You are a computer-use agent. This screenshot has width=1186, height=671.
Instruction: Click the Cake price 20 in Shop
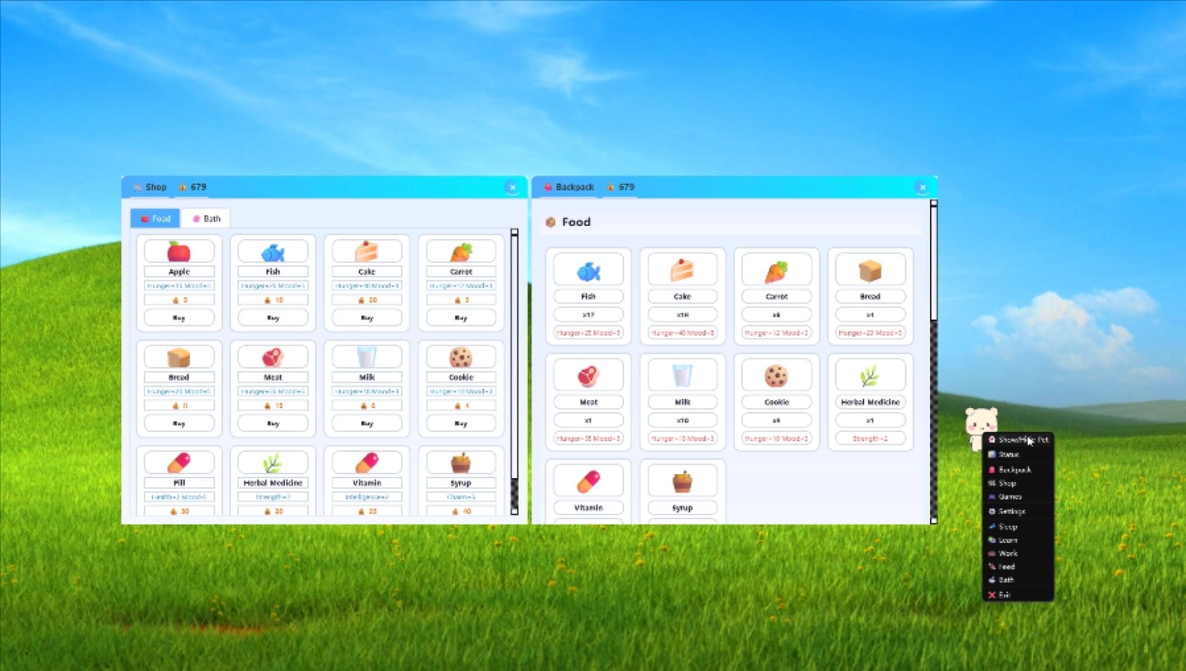366,300
